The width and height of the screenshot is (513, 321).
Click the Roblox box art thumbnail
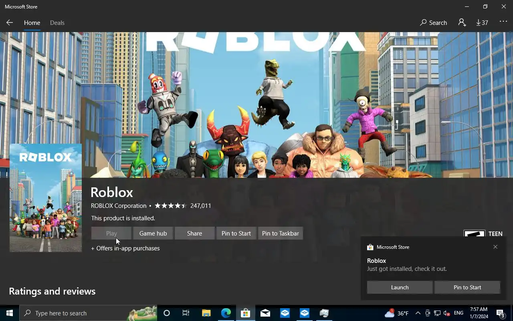point(46,198)
